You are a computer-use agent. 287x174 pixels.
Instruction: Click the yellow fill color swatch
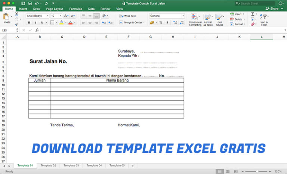[62, 23]
